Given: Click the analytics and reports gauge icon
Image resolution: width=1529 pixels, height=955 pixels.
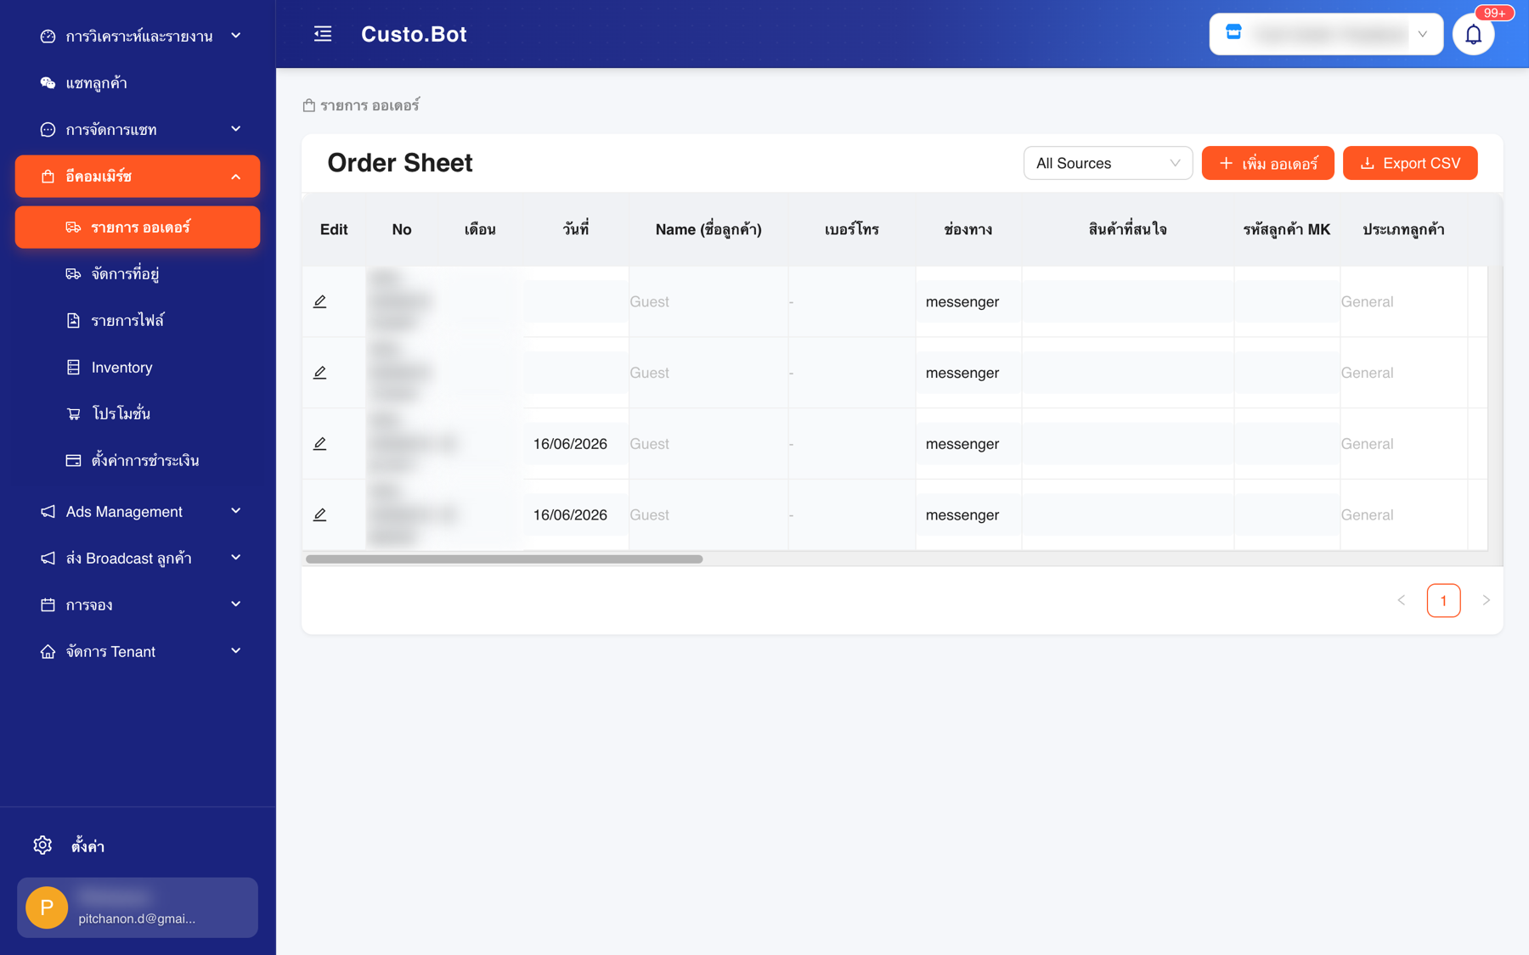Looking at the screenshot, I should pos(48,37).
